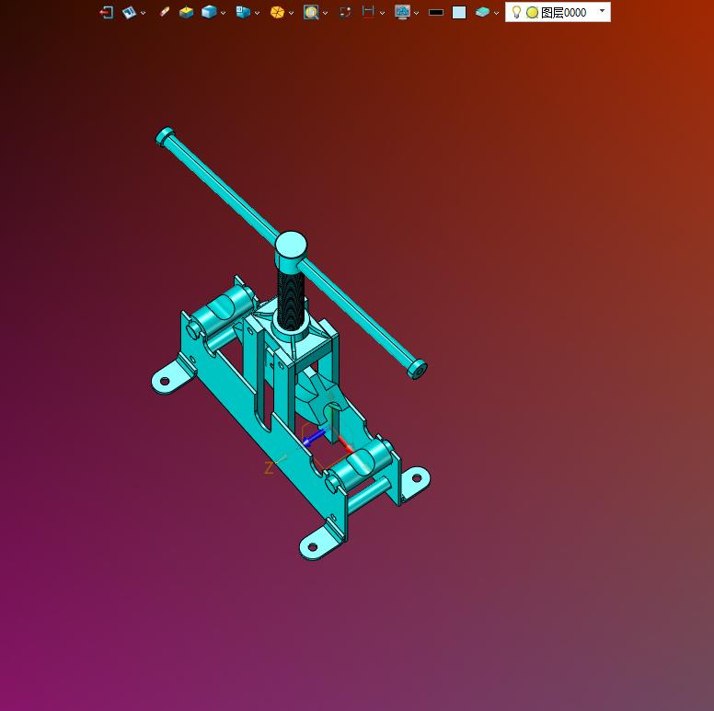Viewport: 714px width, 711px height.
Task: Open the orange sphere dropdown arrow
Action: click(x=292, y=13)
